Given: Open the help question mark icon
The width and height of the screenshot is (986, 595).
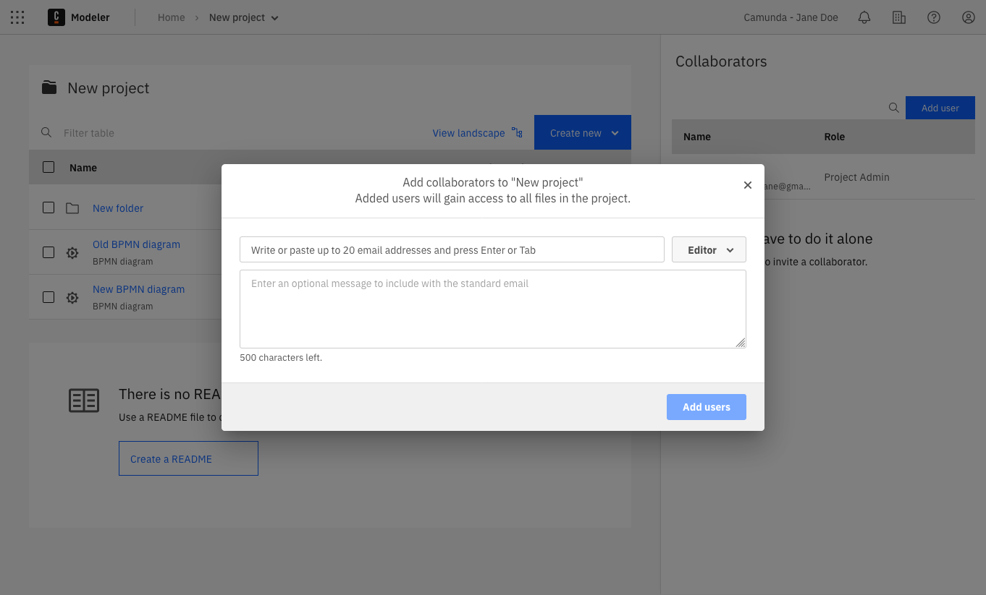Looking at the screenshot, I should pos(933,17).
